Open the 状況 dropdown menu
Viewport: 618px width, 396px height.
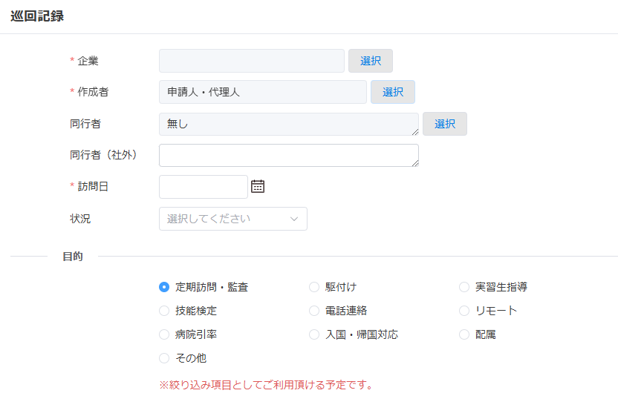click(233, 219)
